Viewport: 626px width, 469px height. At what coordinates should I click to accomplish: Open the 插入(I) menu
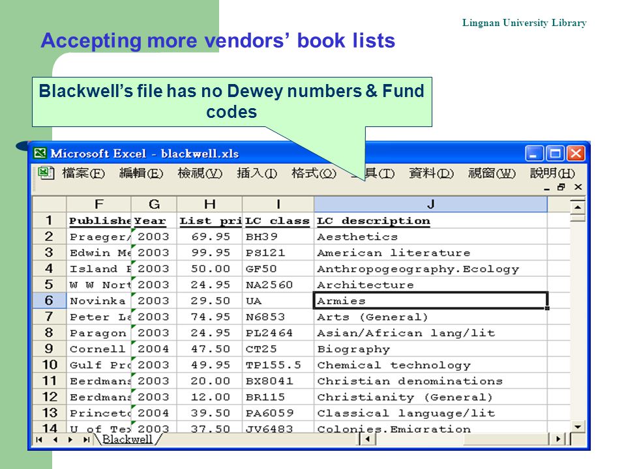257,173
